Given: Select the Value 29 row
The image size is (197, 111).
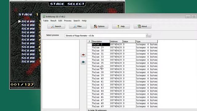Looking at the screenshot, I should coord(123,47).
